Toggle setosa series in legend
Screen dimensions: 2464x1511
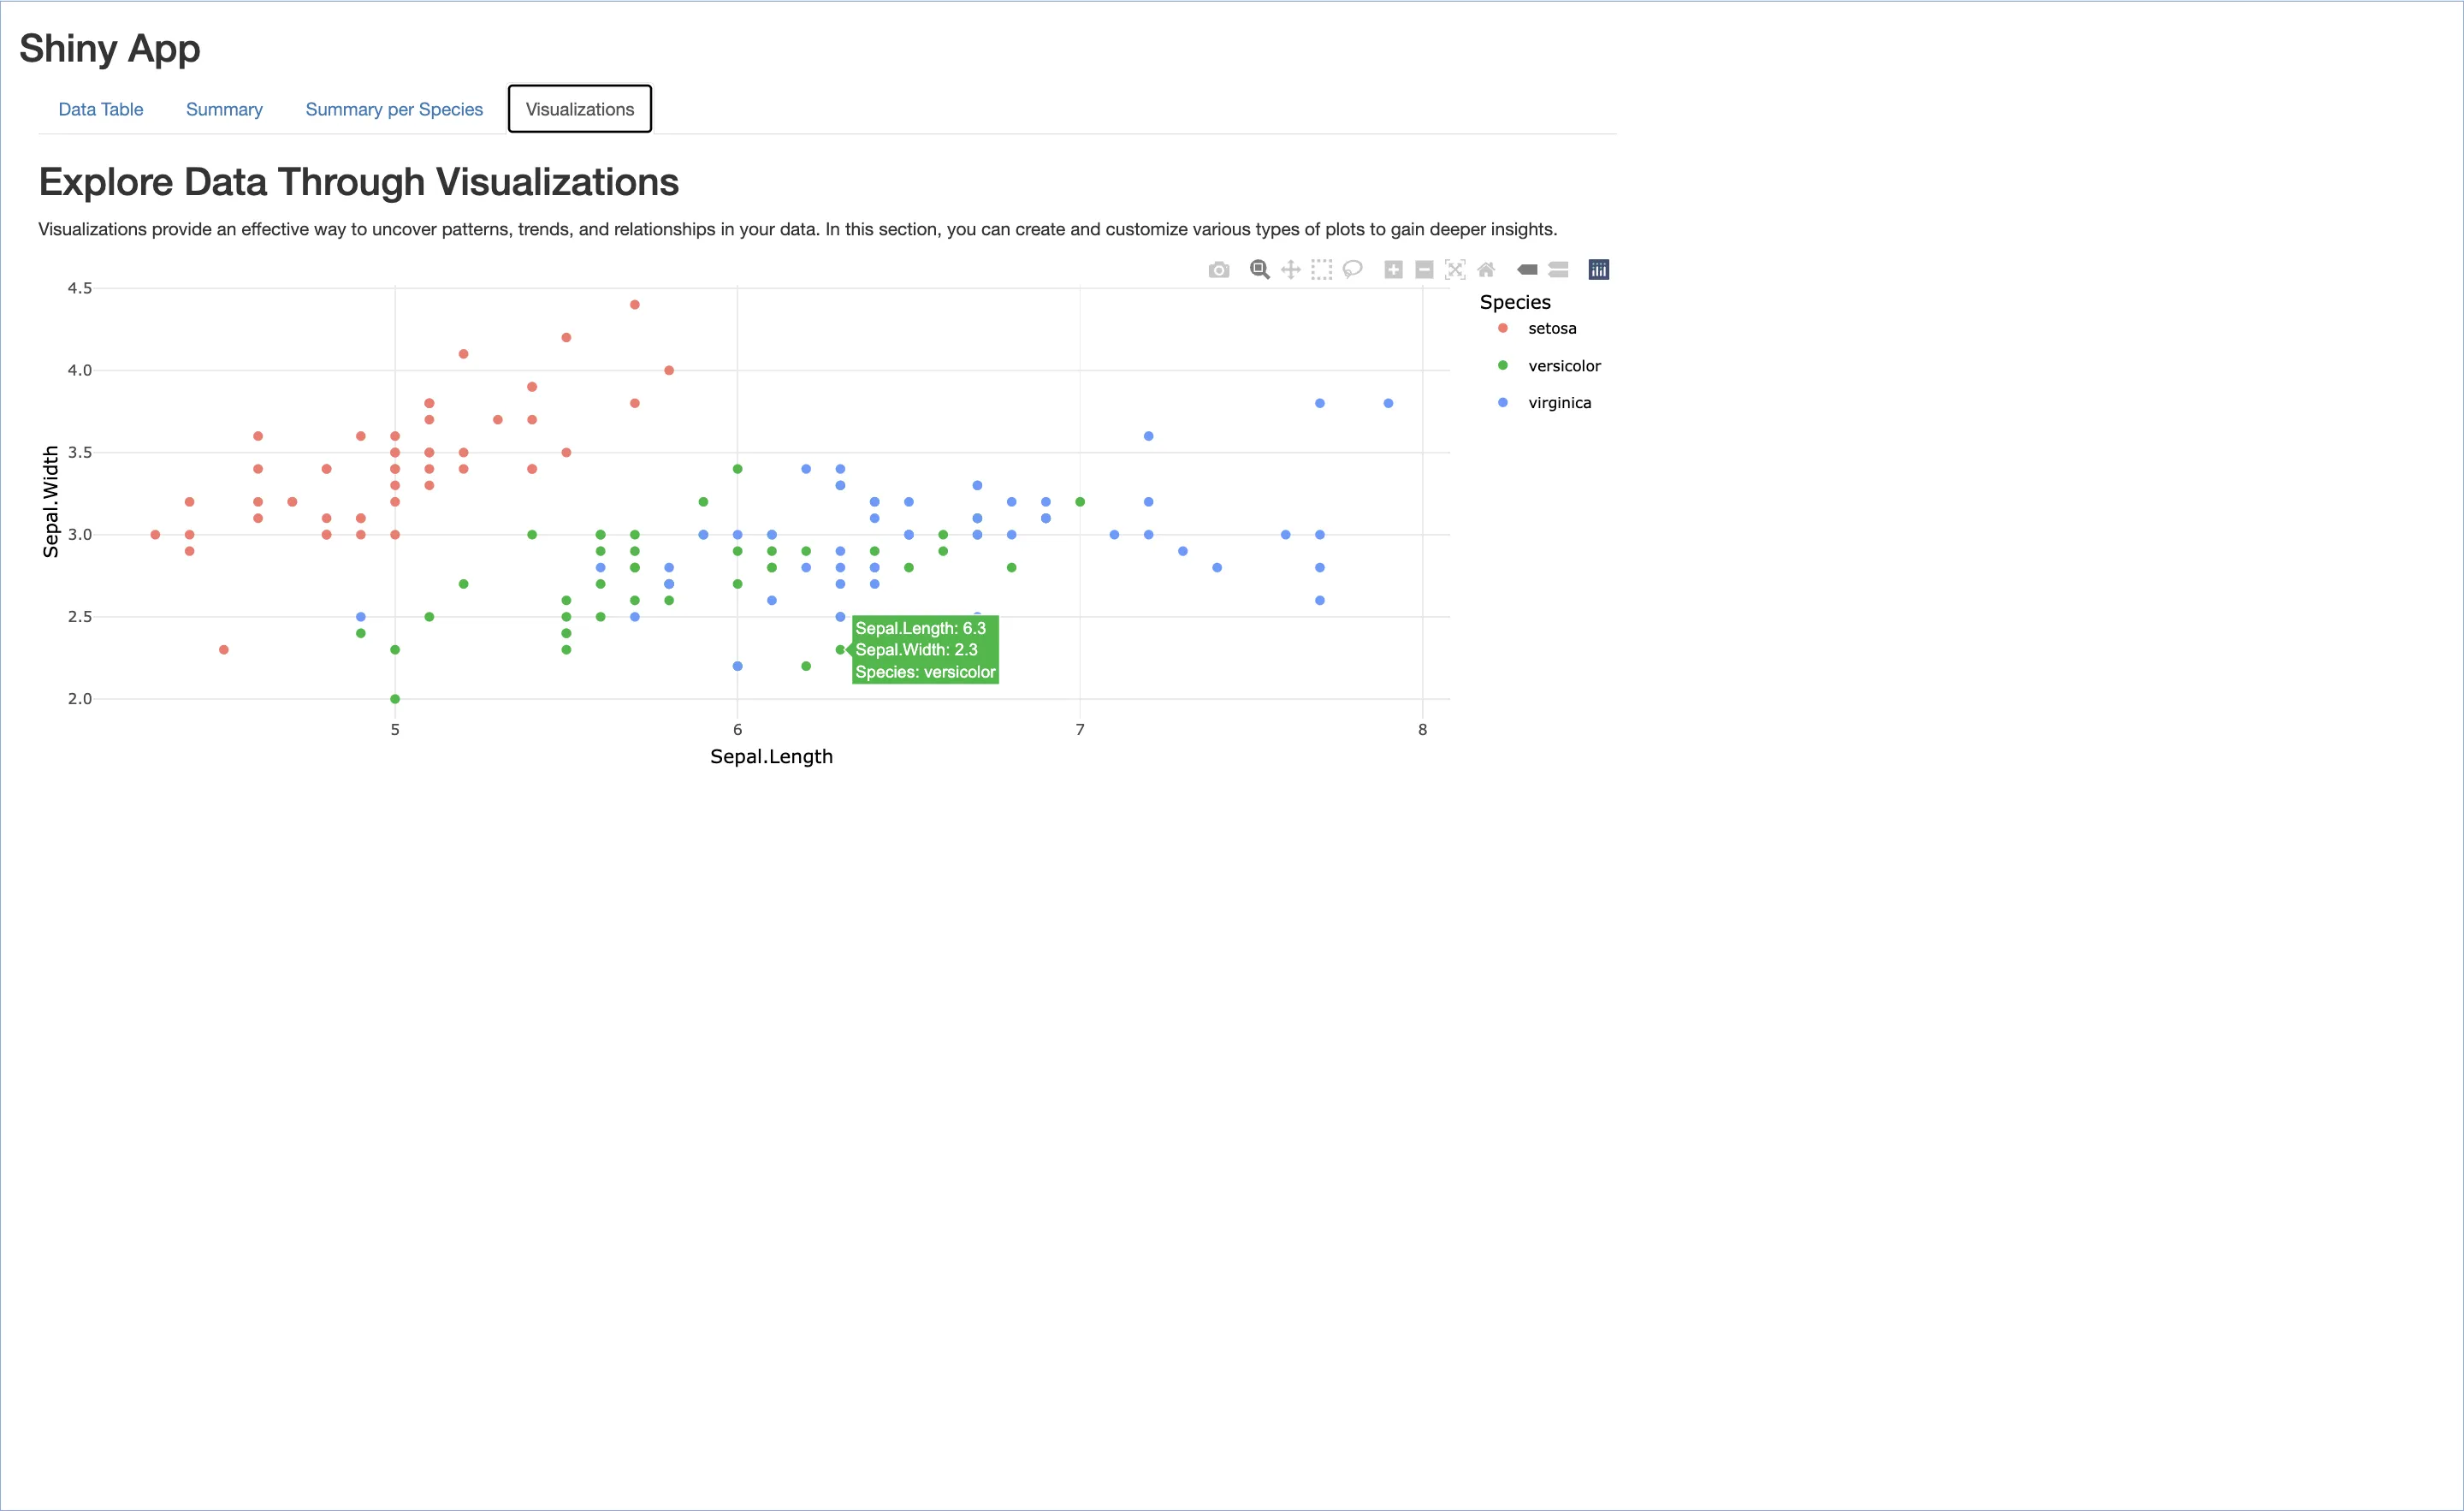[1551, 329]
